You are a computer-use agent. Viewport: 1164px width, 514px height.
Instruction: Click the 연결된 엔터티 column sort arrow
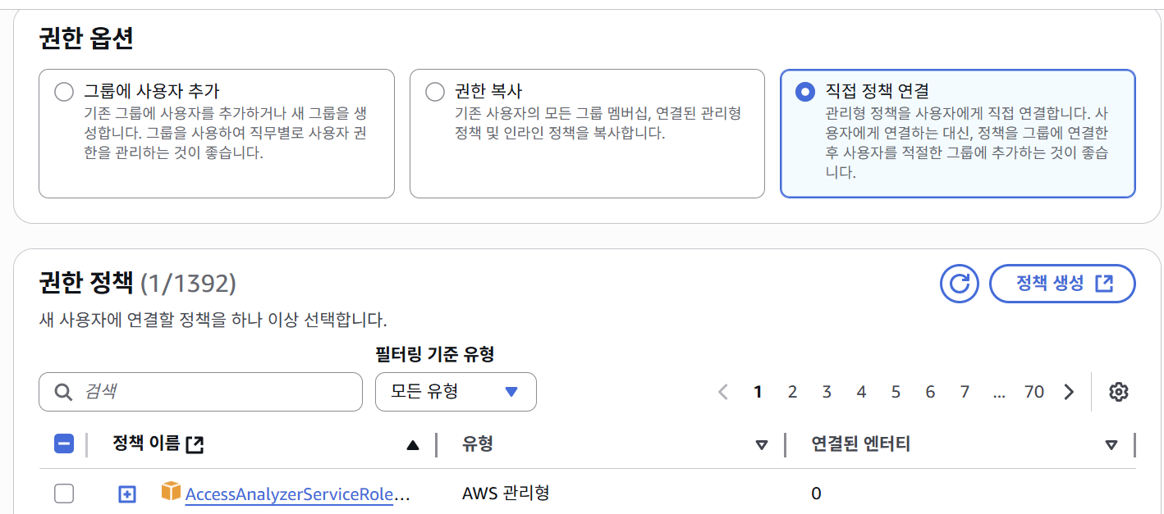(1111, 445)
